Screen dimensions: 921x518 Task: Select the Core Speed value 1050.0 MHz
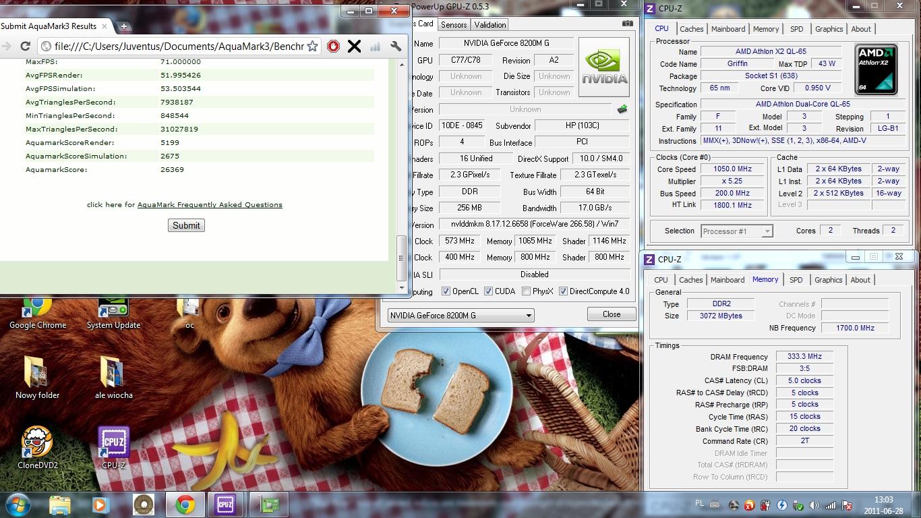[x=732, y=169]
